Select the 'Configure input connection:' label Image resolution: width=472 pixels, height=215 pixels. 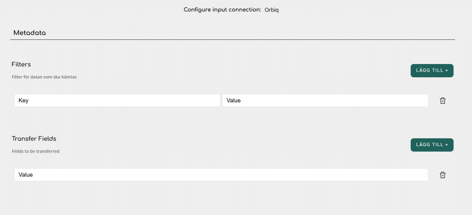click(x=222, y=10)
